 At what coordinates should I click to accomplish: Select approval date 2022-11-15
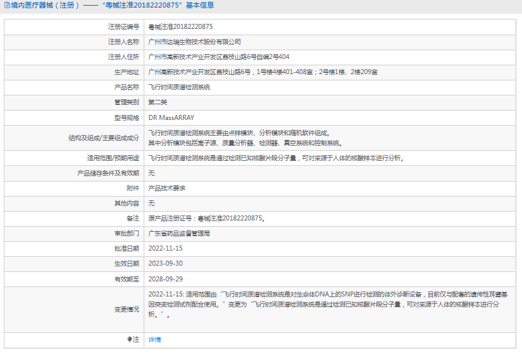[x=166, y=249]
